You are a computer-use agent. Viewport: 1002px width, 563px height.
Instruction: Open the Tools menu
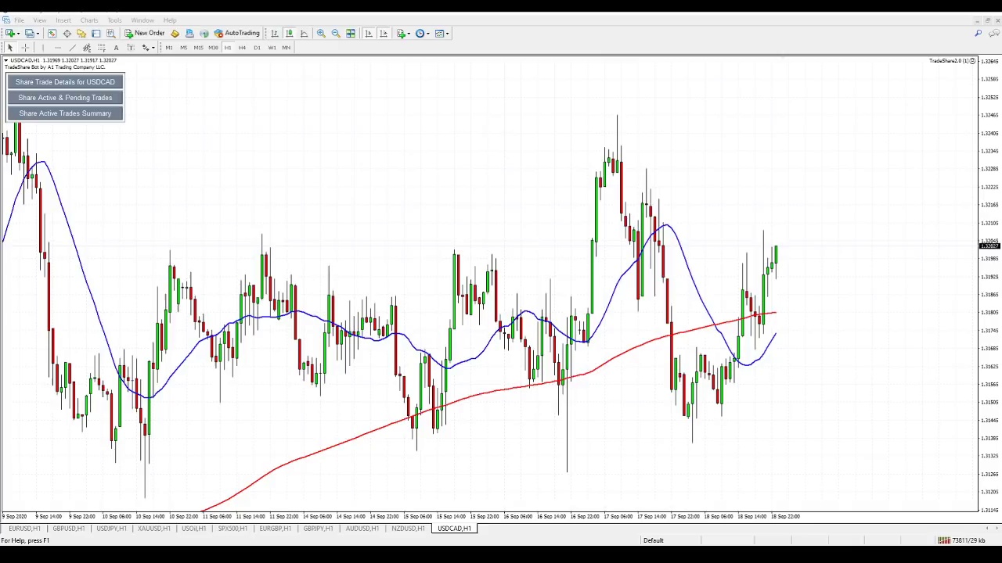(x=114, y=20)
